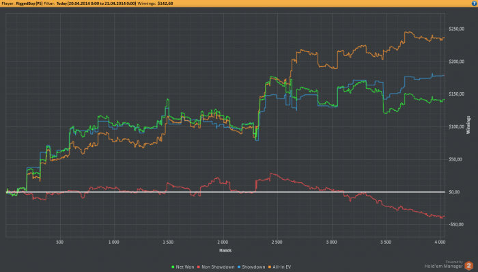Click the Today date filter text

tap(96, 3)
